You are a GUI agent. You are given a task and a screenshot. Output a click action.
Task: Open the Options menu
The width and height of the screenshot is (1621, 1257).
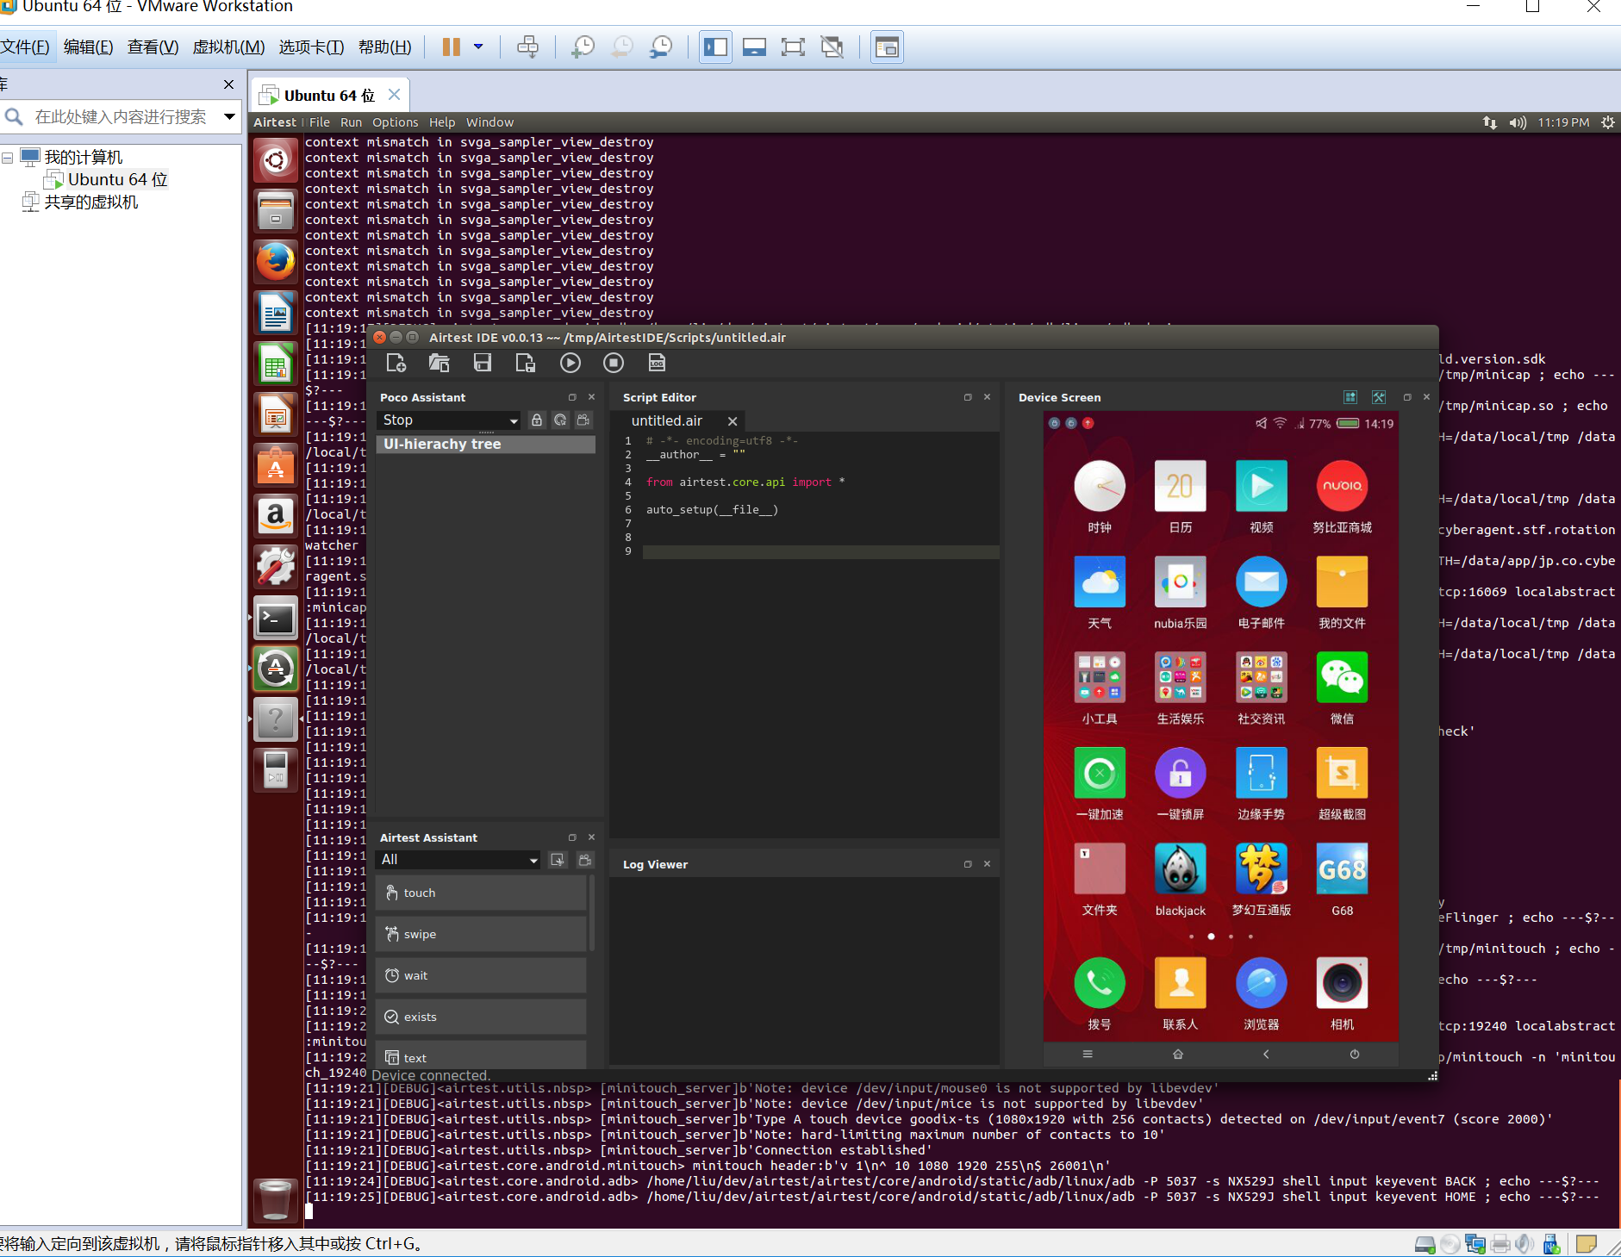click(x=396, y=122)
